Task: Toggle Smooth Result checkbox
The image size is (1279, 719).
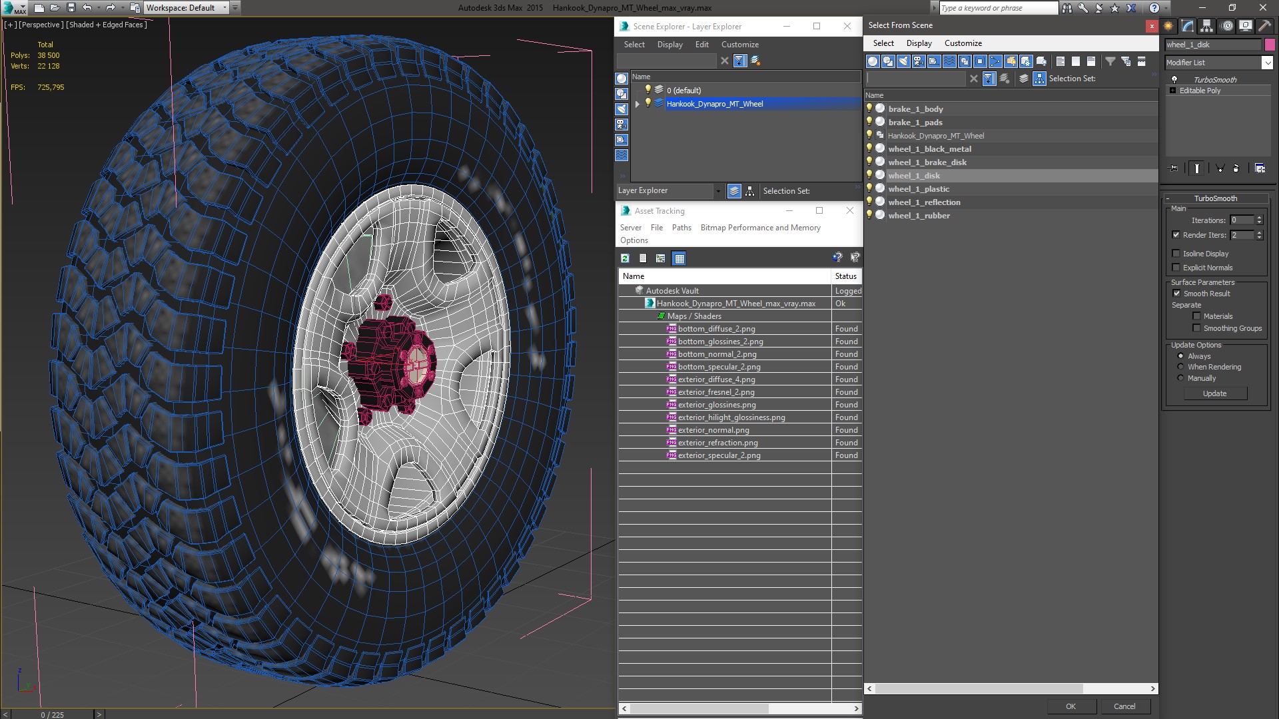Action: (1176, 294)
